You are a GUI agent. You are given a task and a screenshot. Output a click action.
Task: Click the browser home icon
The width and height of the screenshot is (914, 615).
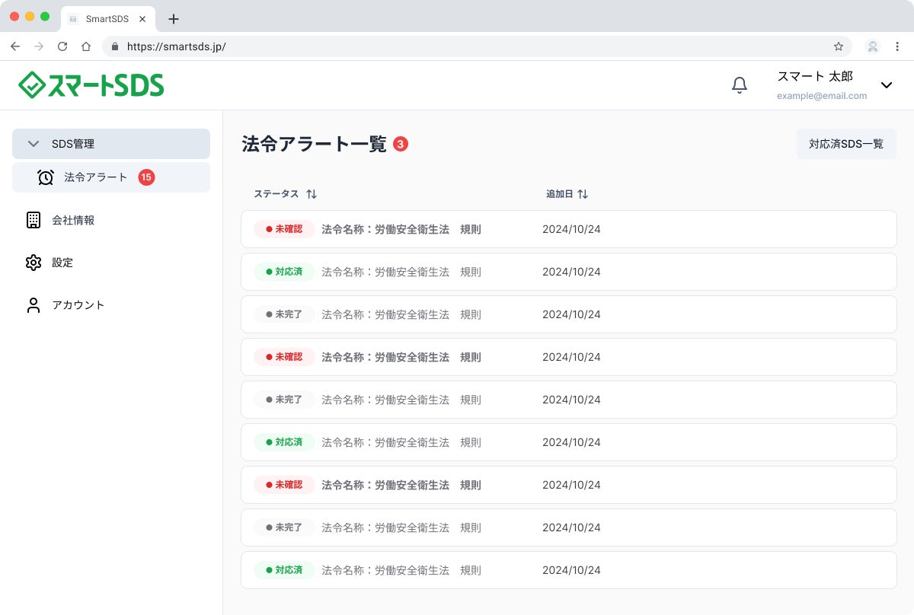86,46
